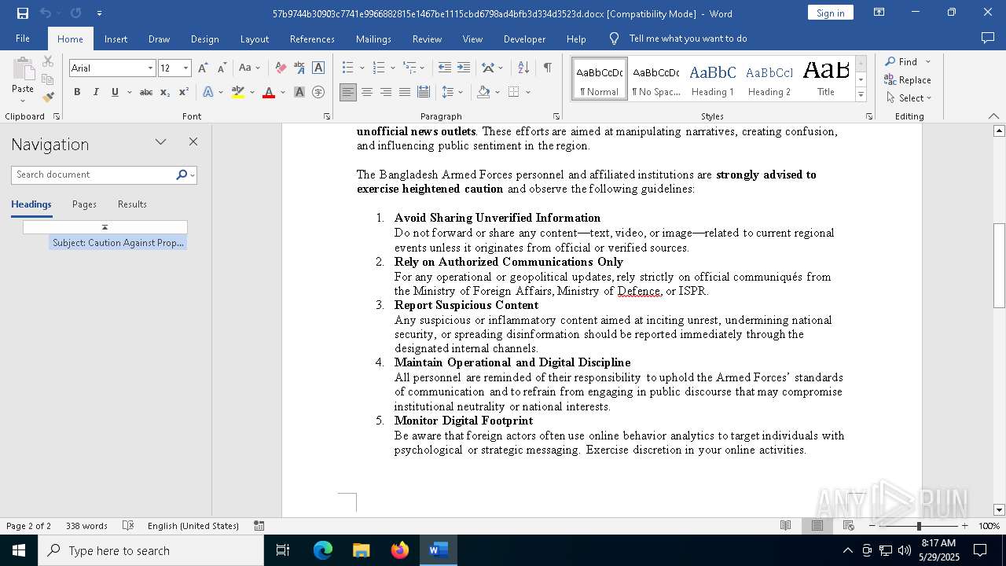This screenshot has width=1006, height=566.
Task: Open search options magnifier in Navigation
Action: [x=182, y=175]
